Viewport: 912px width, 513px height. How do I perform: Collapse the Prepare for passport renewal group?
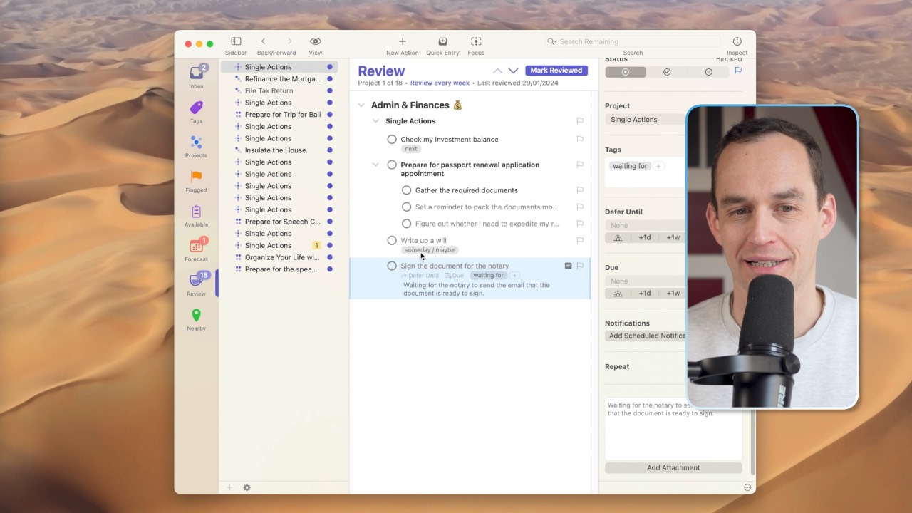pyautogui.click(x=375, y=165)
